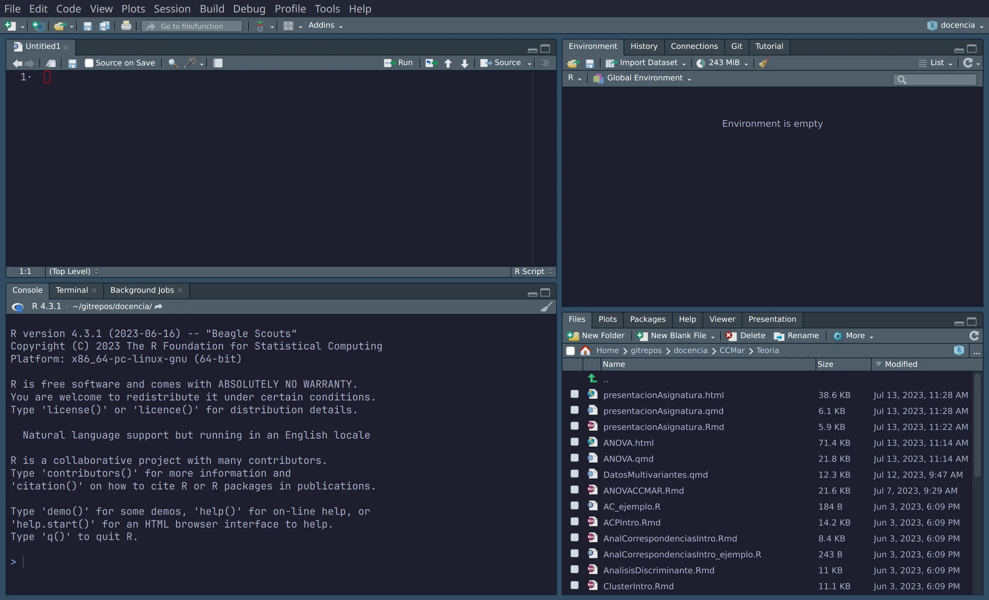
Task: Click the print document icon
Action: click(x=126, y=26)
